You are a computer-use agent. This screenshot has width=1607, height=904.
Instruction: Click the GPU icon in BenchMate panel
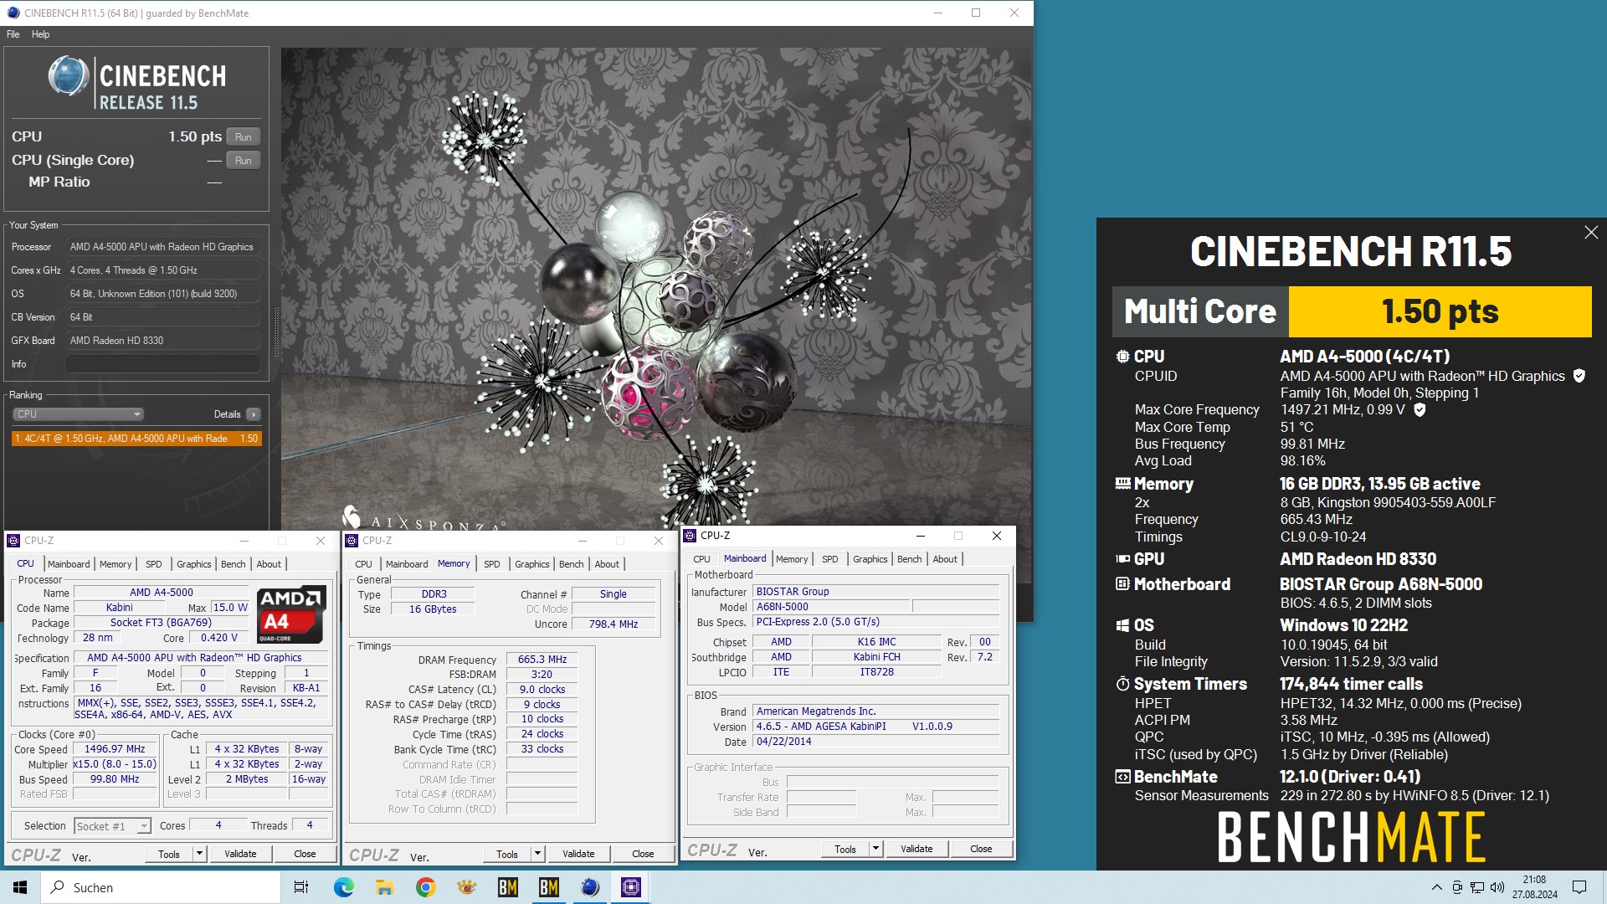point(1122,558)
